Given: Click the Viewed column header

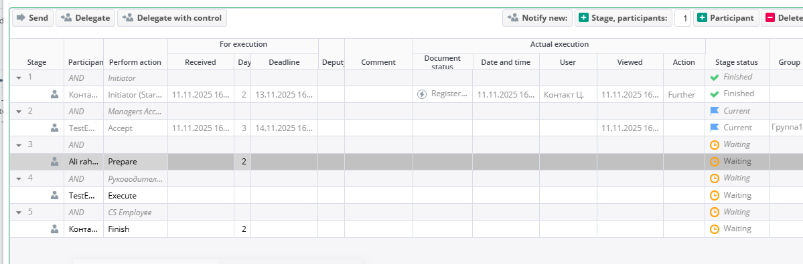Looking at the screenshot, I should pos(630,61).
